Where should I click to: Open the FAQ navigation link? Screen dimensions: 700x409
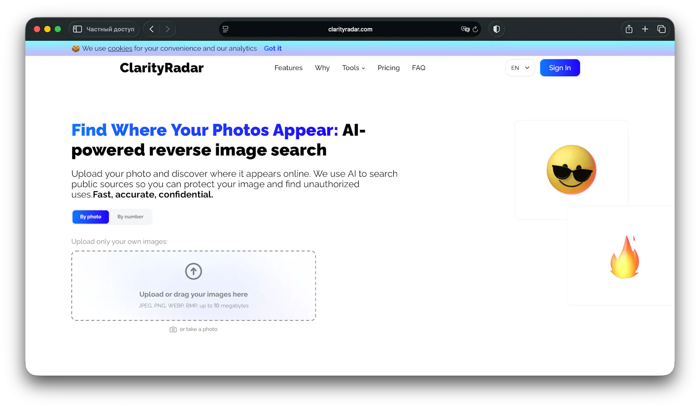(419, 68)
